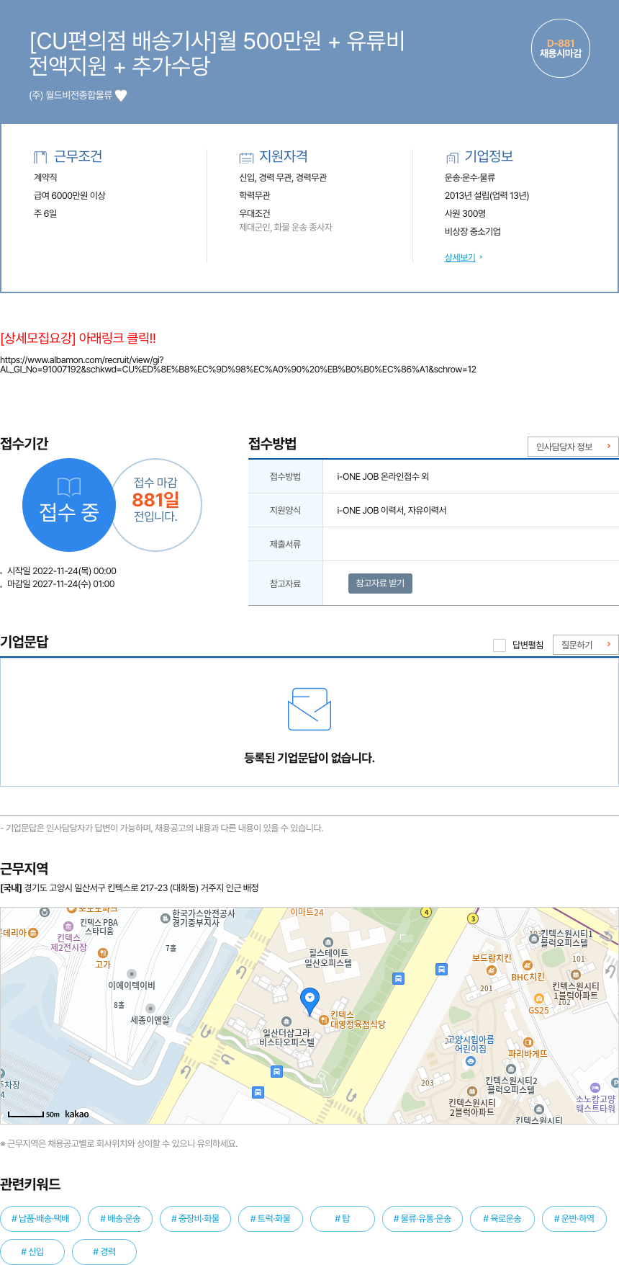Image resolution: width=619 pixels, height=1265 pixels.
Task: Select the #운반·하역 keyword tag
Action: pyautogui.click(x=574, y=1218)
